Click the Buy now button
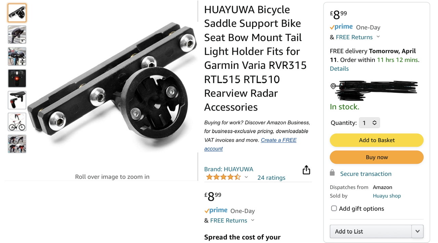 tap(376, 157)
